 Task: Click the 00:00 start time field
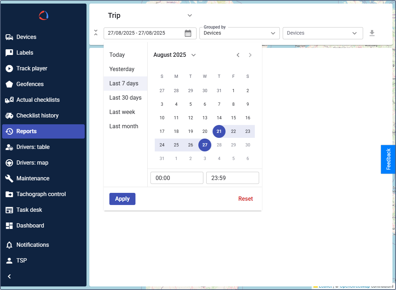(x=177, y=178)
